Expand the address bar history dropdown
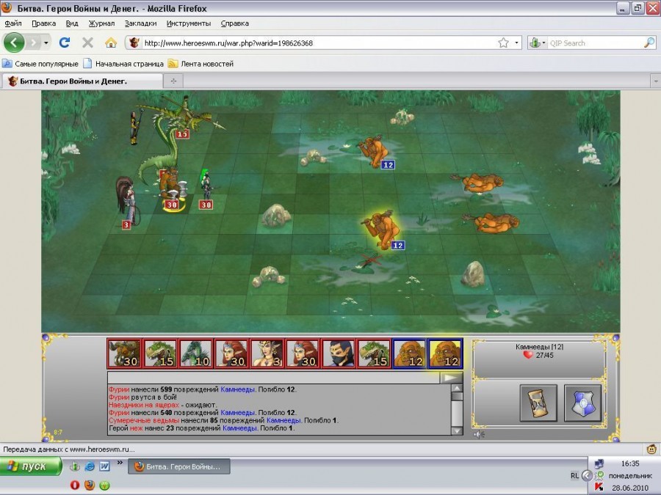 click(516, 43)
